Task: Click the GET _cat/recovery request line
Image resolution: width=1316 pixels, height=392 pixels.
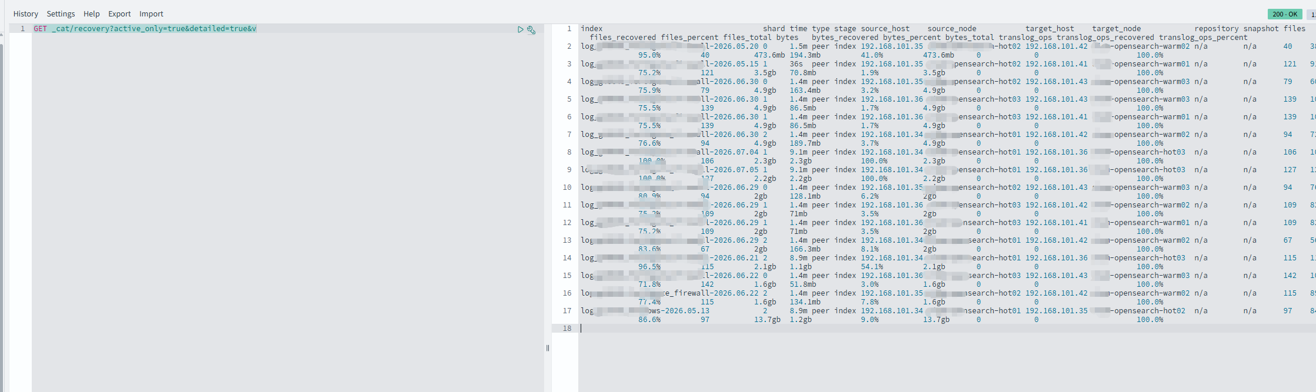Action: click(x=145, y=28)
